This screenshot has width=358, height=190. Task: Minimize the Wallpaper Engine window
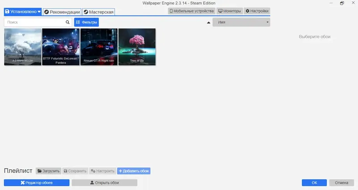(x=331, y=3)
